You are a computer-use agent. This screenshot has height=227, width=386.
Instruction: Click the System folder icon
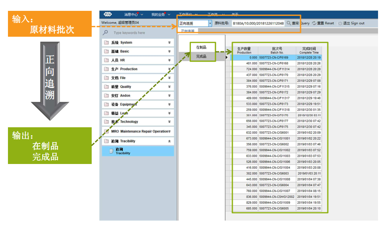click(106, 43)
